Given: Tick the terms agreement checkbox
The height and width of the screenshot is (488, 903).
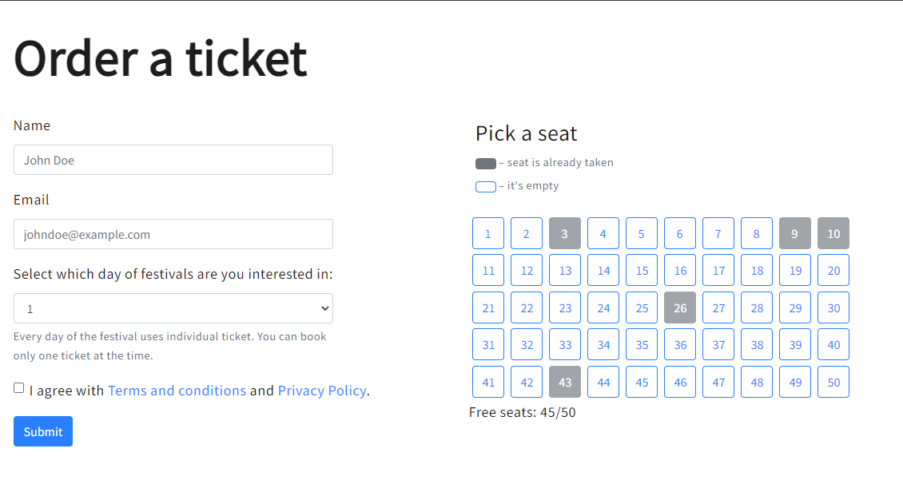Looking at the screenshot, I should [x=19, y=388].
